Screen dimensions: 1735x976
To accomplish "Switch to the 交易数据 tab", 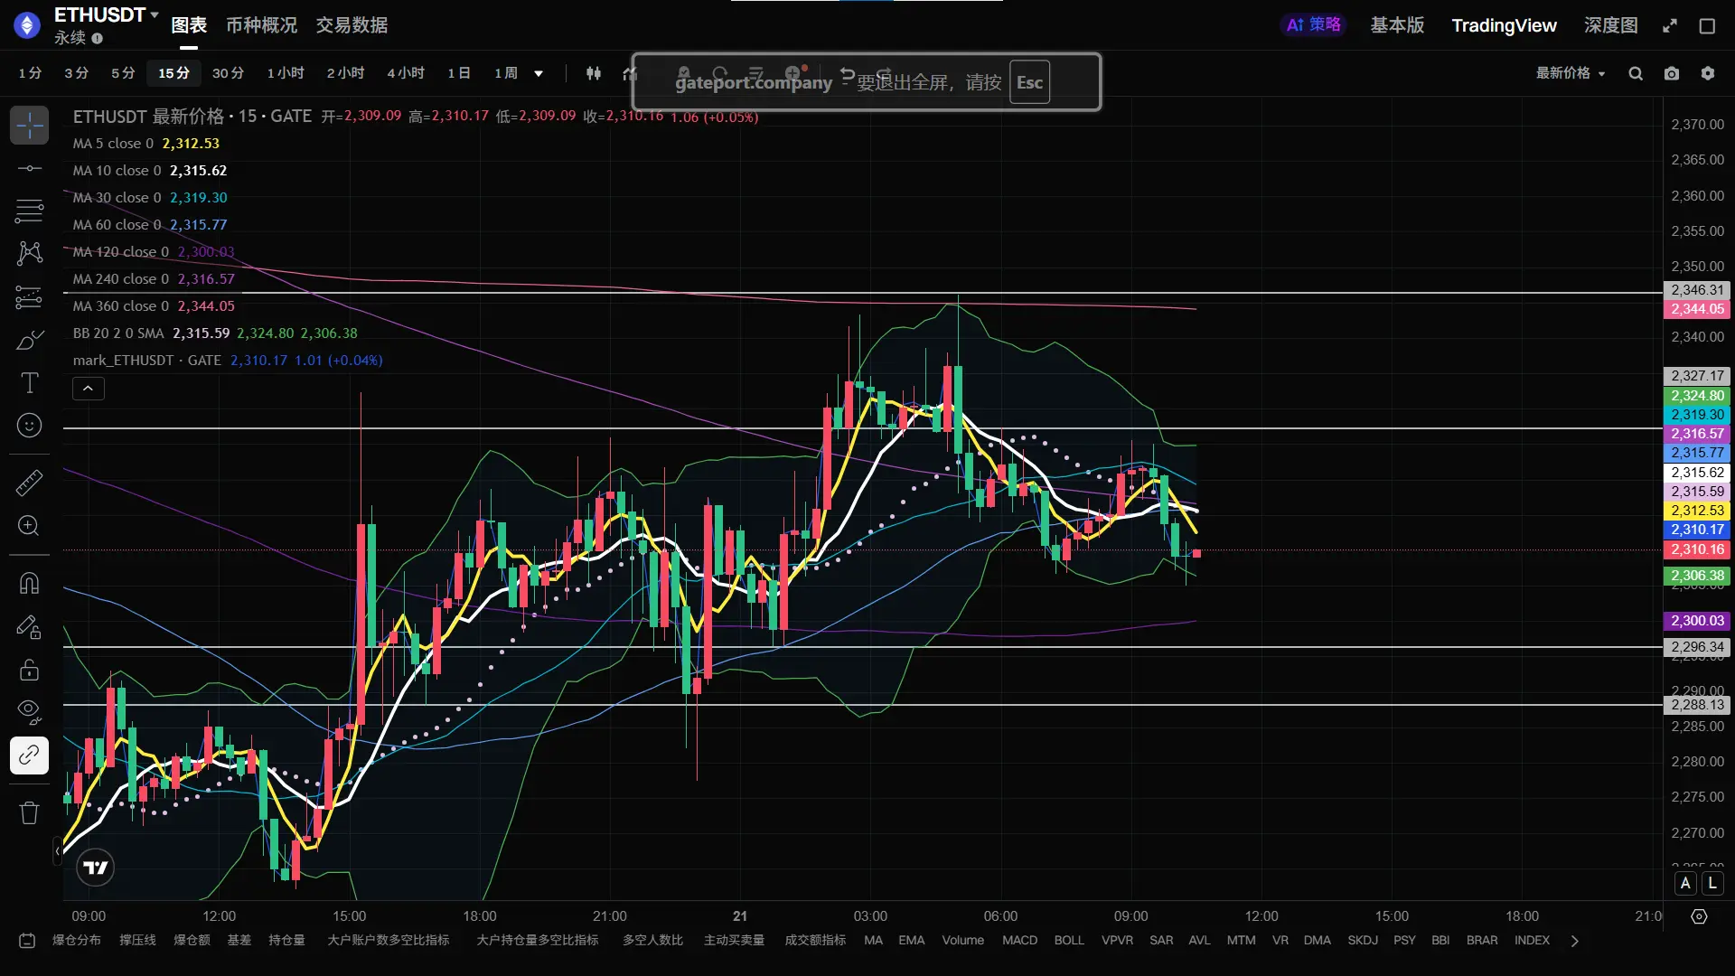I will point(352,25).
